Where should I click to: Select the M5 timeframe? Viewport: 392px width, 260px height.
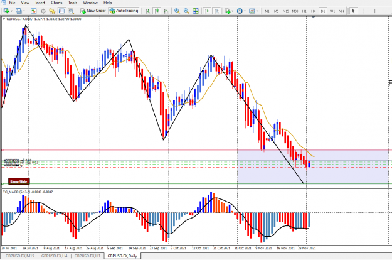[x=276, y=11]
